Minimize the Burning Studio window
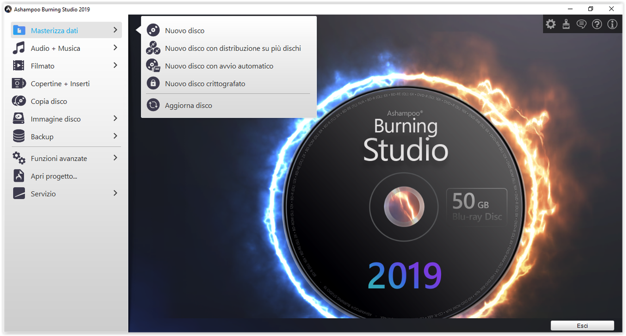626x336 pixels. (570, 9)
